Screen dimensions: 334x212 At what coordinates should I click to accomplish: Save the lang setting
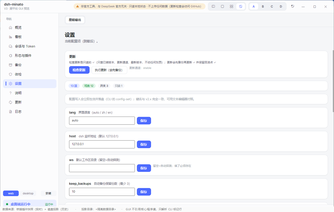(144, 121)
